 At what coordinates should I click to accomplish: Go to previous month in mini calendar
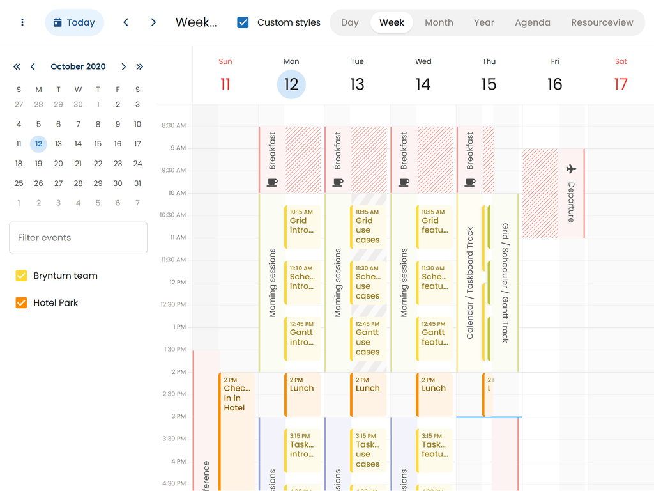click(33, 66)
